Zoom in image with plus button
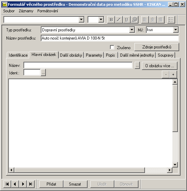Viewport: 187px width, 191px height. (173, 74)
